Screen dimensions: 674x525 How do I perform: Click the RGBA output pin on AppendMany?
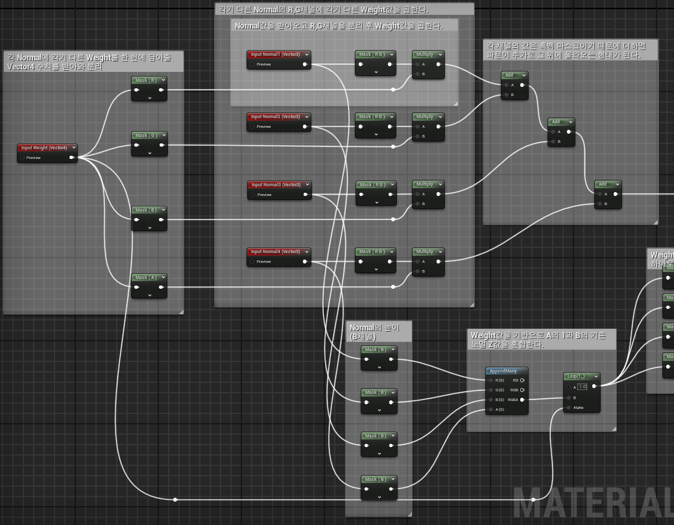click(x=522, y=400)
